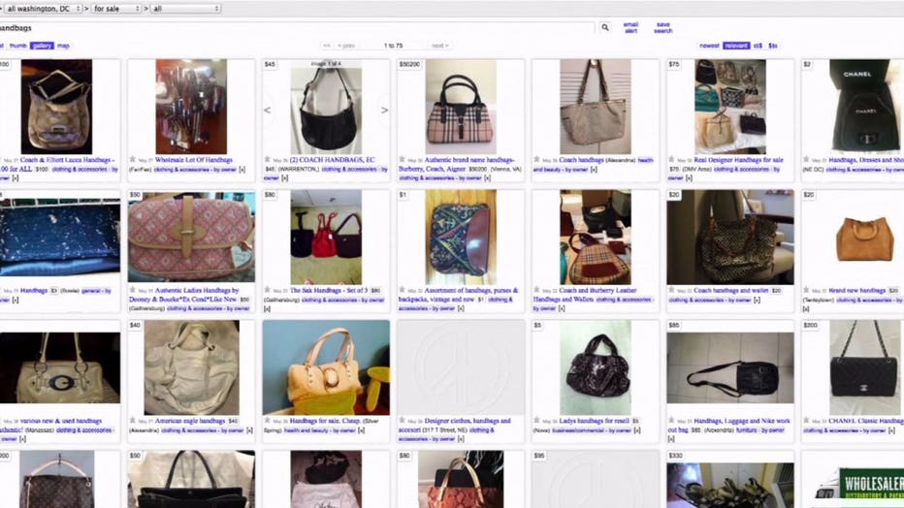
Task: Open the Wholesale Lot Of Handbags listing title
Action: pyautogui.click(x=194, y=160)
